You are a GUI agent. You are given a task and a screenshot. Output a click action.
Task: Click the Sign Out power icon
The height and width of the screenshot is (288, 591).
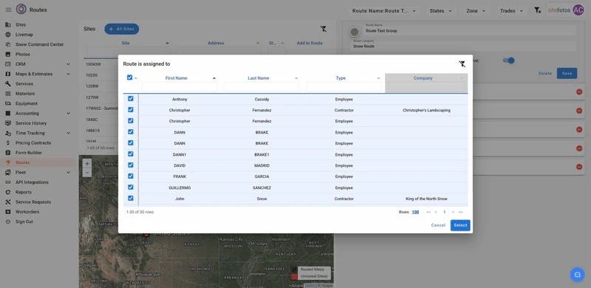point(8,222)
